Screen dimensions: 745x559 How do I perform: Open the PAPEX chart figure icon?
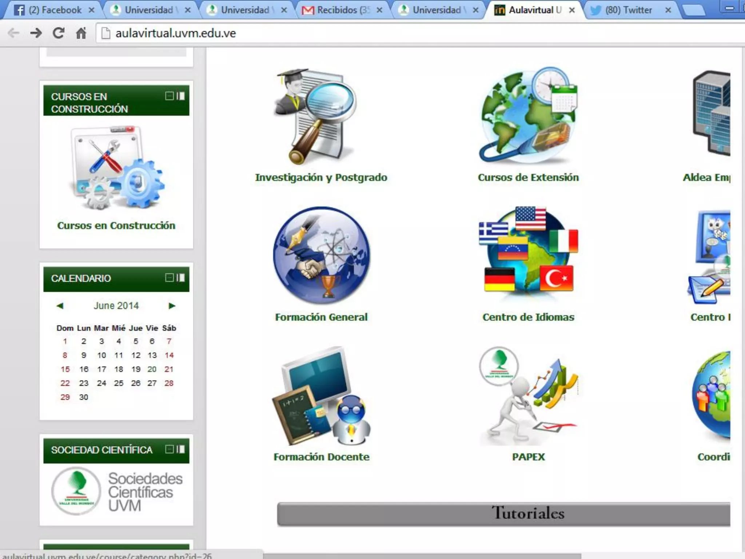[x=528, y=396]
